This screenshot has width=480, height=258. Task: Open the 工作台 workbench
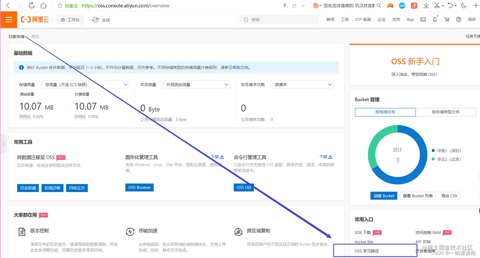point(70,20)
